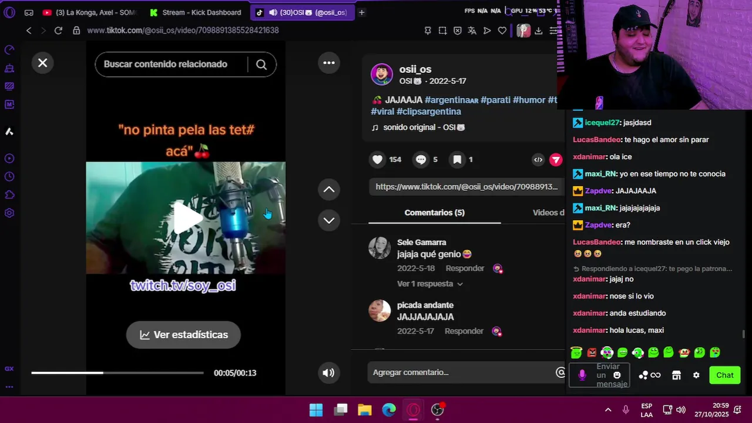
Task: Share video via red send icon
Action: point(556,159)
